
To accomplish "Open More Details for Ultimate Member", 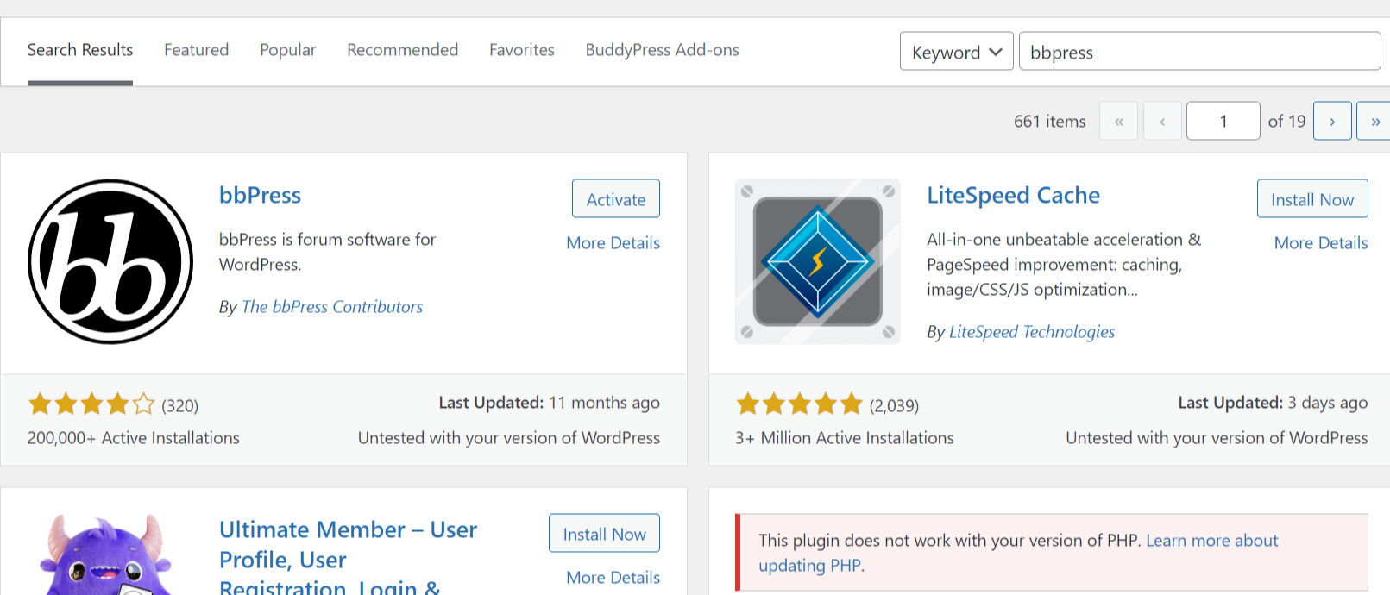I will pyautogui.click(x=613, y=578).
